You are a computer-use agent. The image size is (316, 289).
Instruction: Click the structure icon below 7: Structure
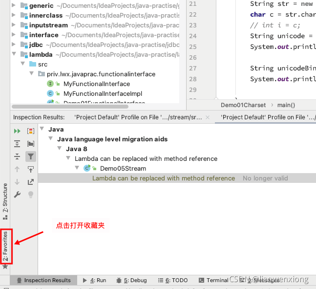point(5,217)
